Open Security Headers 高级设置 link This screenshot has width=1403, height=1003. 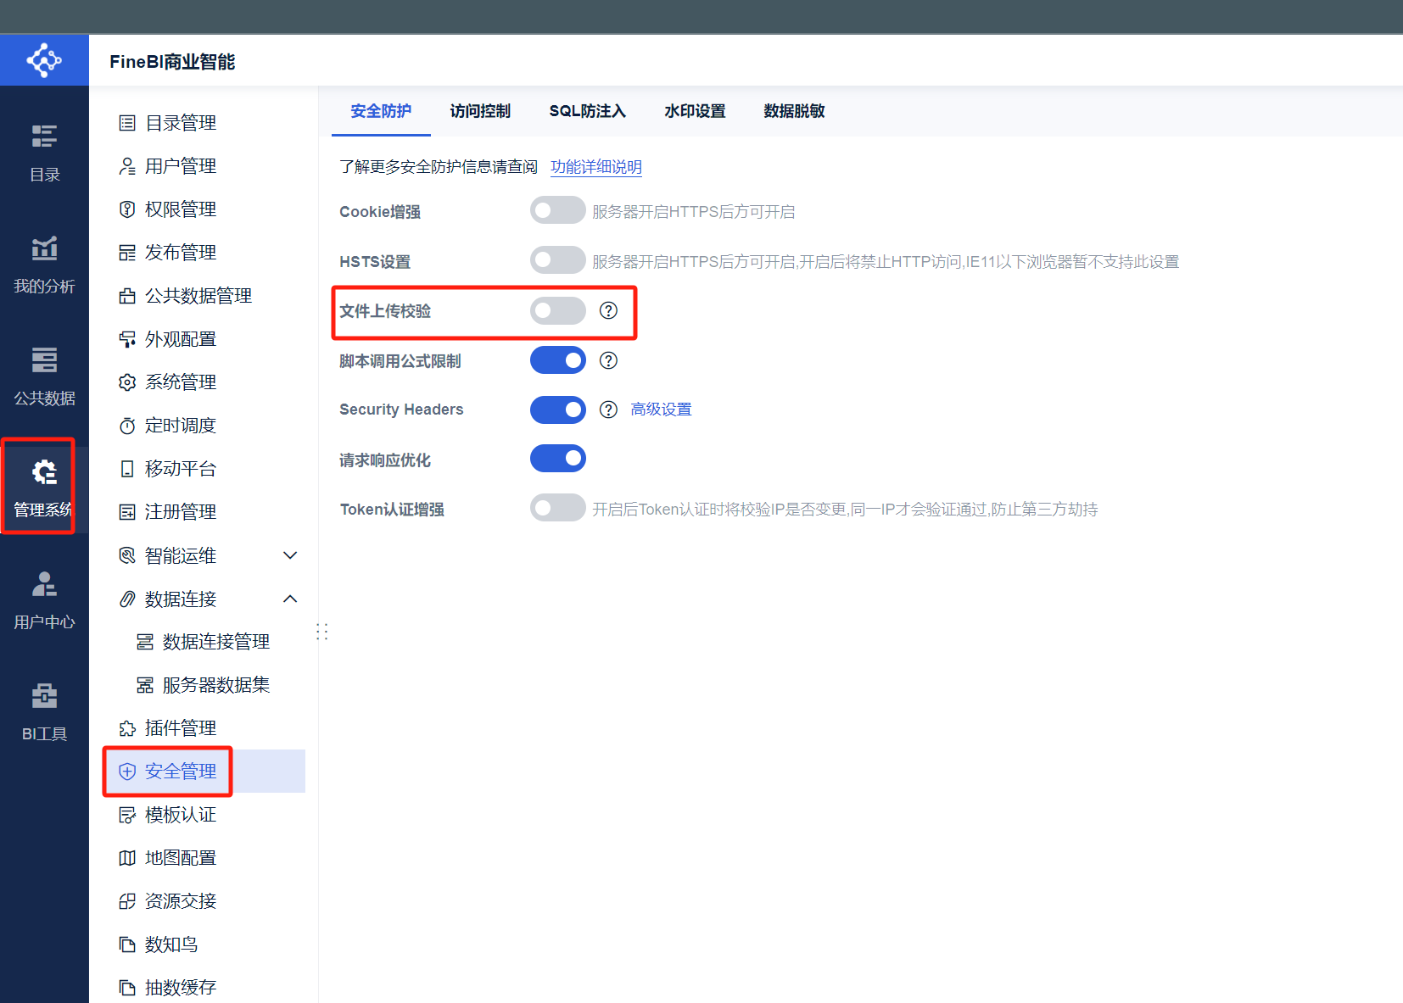pyautogui.click(x=661, y=410)
